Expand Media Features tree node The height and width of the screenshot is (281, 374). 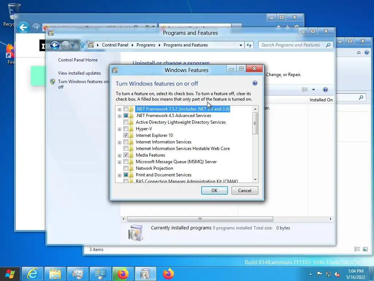(119, 156)
